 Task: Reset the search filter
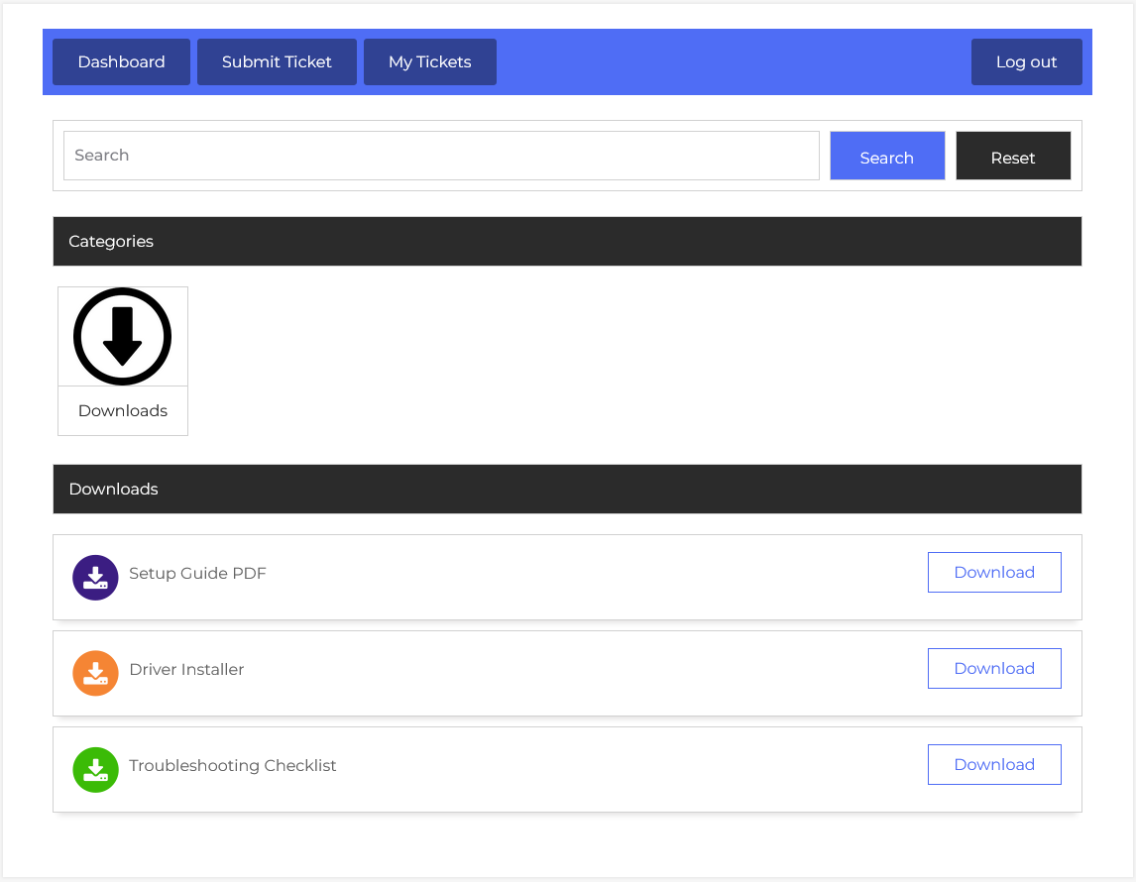coord(1012,157)
